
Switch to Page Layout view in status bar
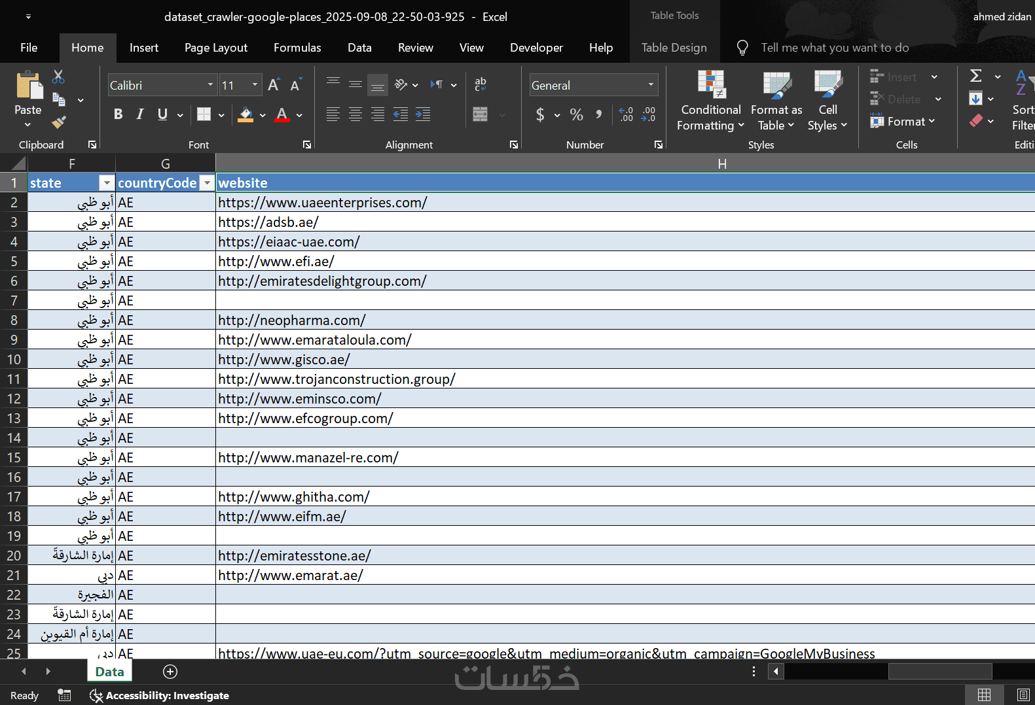pos(1023,695)
